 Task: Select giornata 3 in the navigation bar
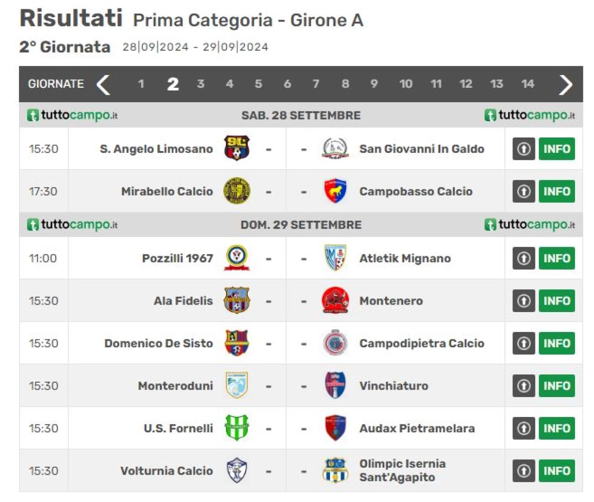pyautogui.click(x=200, y=84)
